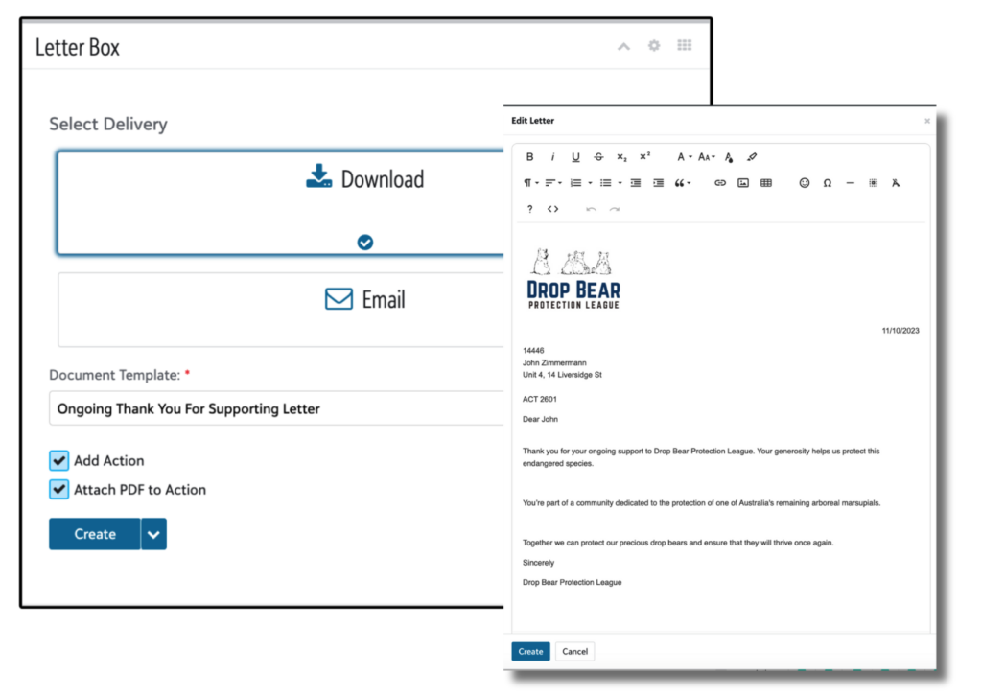The height and width of the screenshot is (696, 982).
Task: Switch to code view in the editor
Action: click(x=552, y=209)
